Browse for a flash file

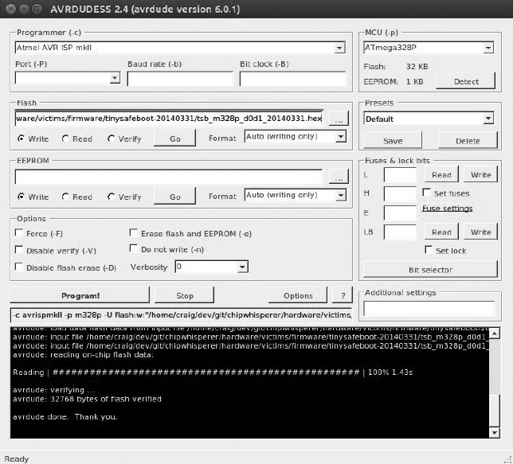(339, 119)
